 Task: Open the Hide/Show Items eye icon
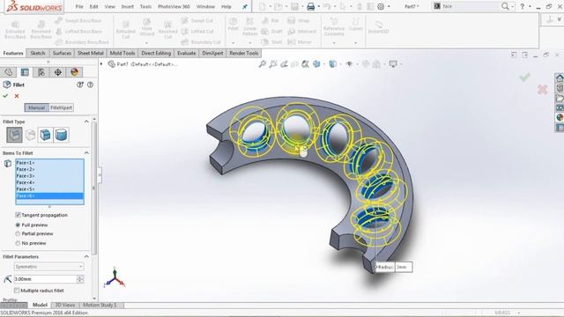click(x=349, y=64)
